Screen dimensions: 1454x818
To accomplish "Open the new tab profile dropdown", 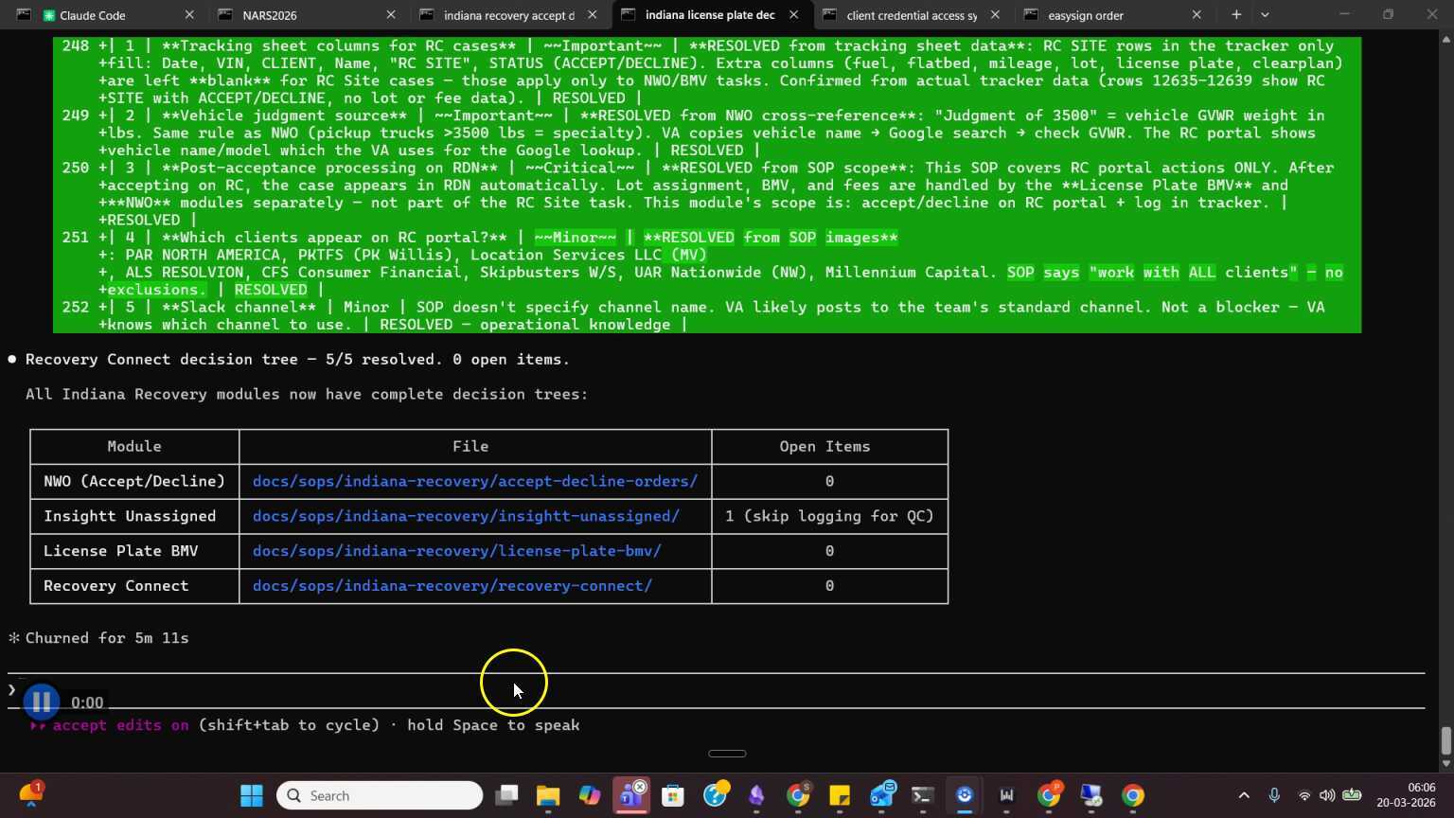I will coord(1265,15).
